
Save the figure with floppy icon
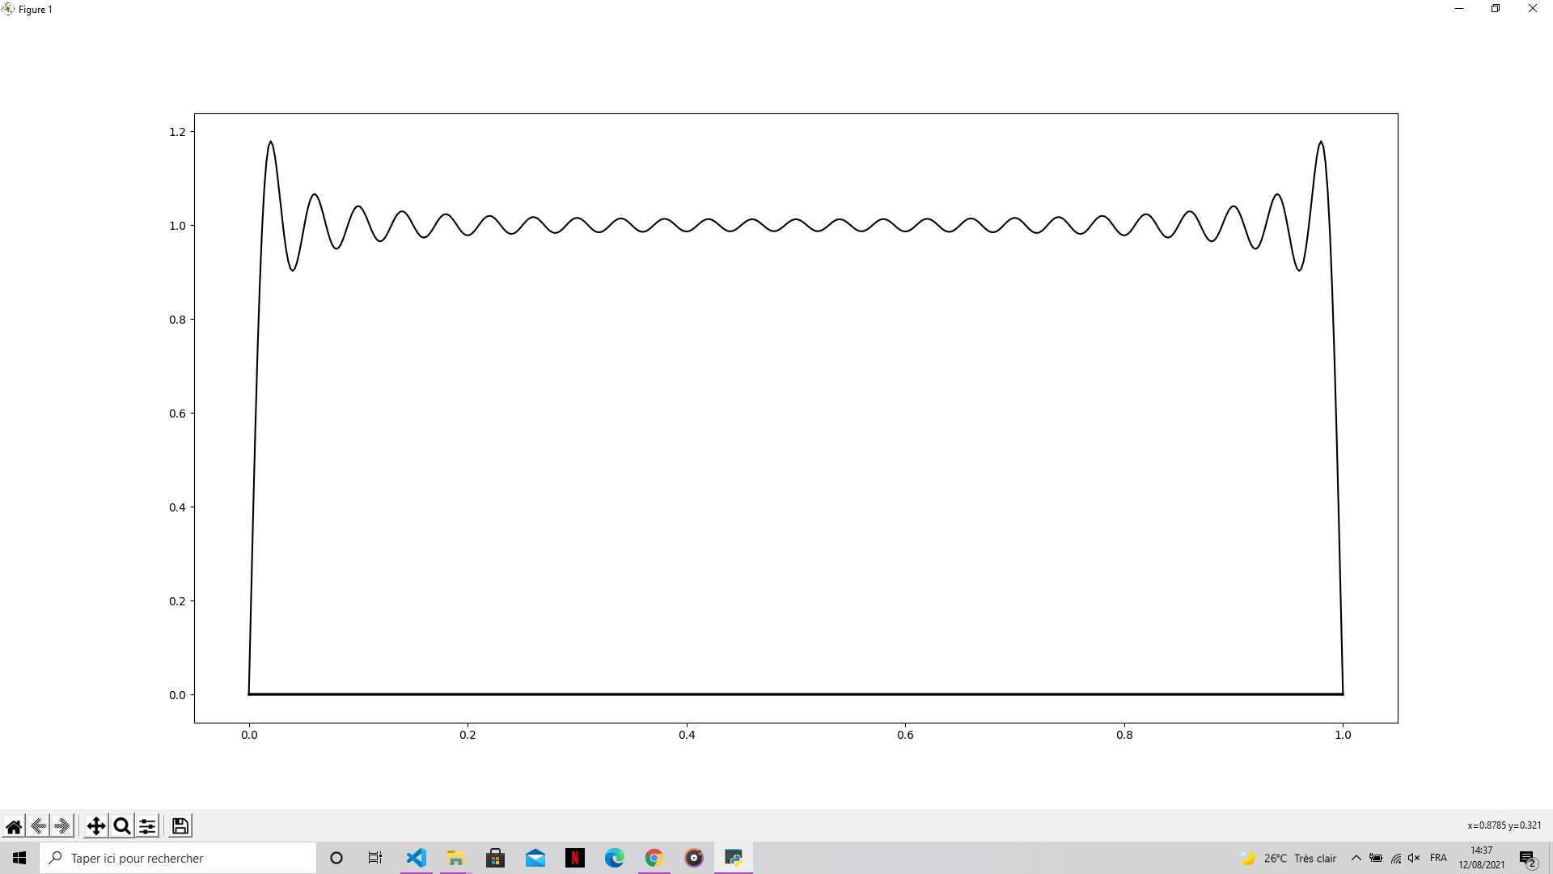tap(180, 826)
